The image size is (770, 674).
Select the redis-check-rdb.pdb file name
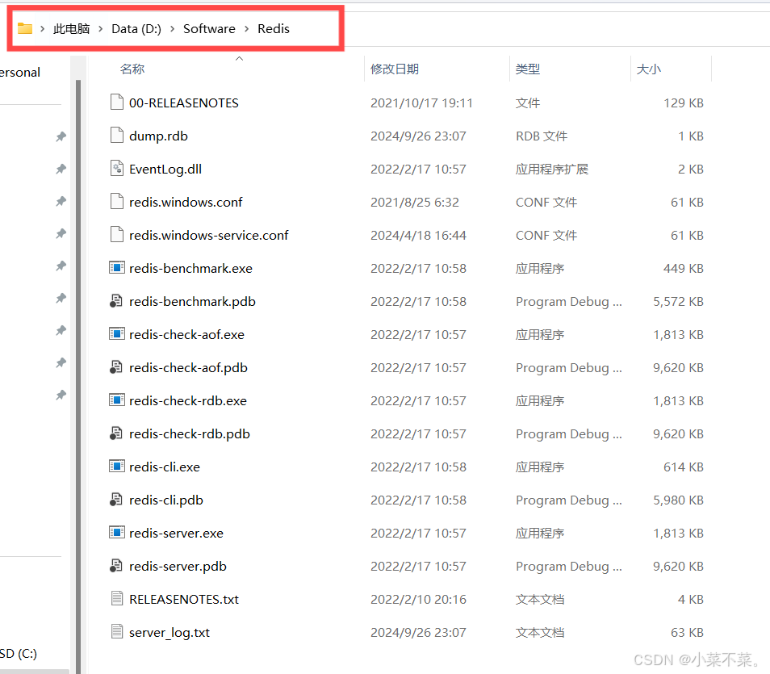coord(190,433)
